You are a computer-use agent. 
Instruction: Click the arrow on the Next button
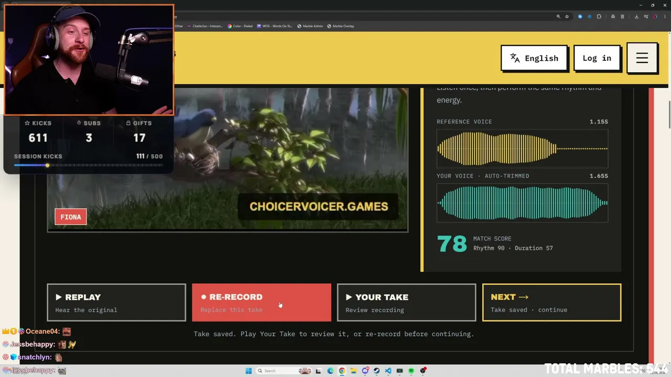pyautogui.click(x=523, y=297)
